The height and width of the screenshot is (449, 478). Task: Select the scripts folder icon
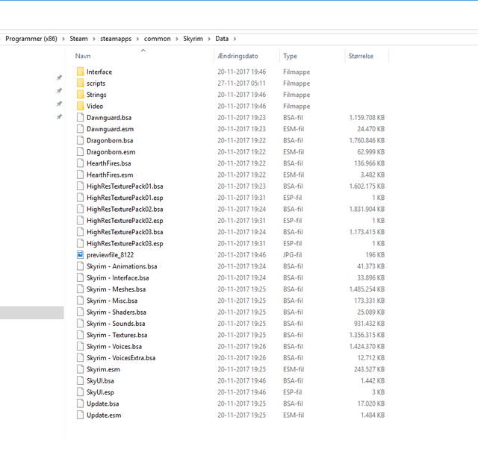coord(80,83)
